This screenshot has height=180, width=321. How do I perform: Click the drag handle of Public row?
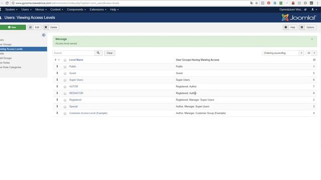57,66
